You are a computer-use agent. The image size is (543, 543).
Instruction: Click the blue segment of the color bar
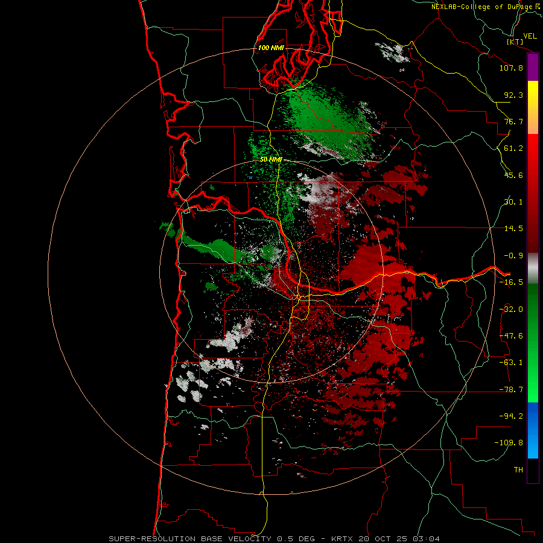point(533,430)
